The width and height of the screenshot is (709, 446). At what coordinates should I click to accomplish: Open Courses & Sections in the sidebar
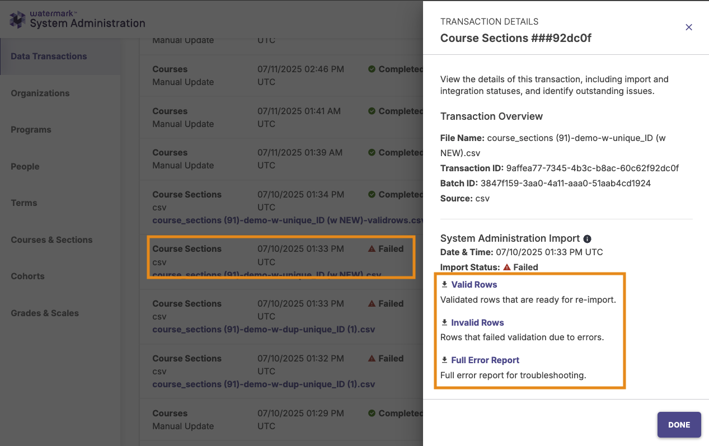pyautogui.click(x=51, y=240)
